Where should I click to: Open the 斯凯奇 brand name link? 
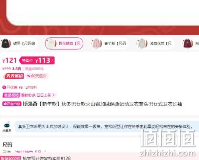30,104
